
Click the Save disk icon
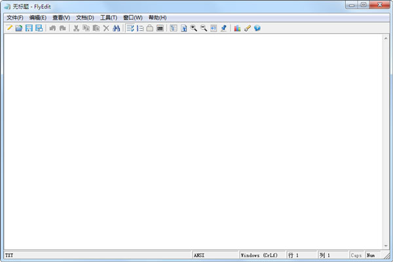click(29, 28)
